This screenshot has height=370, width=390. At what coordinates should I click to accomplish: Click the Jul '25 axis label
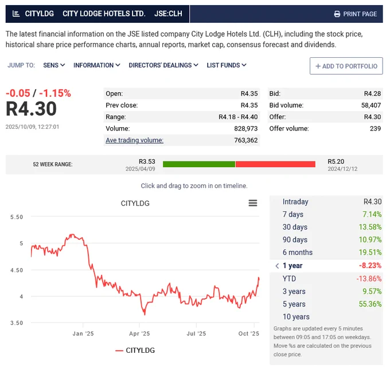[197, 333]
